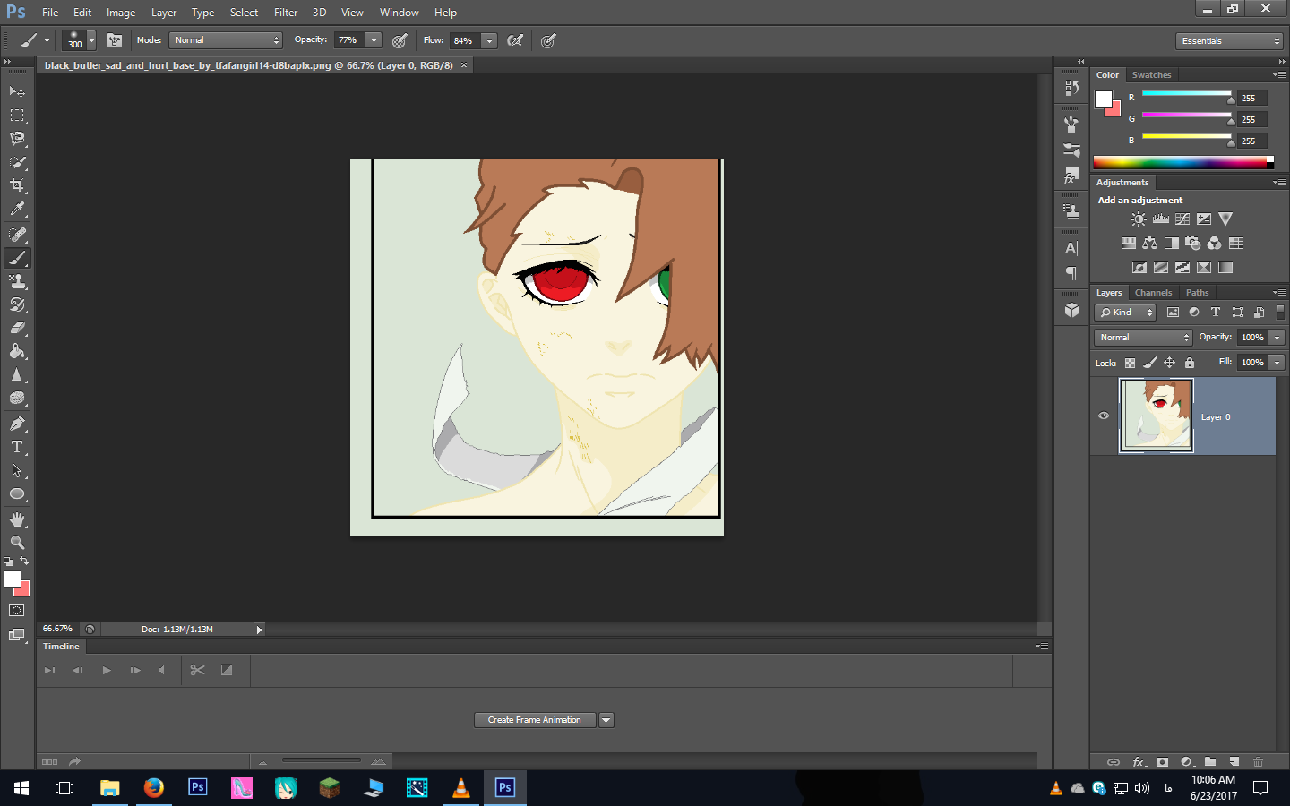Select the Rectangular Marquee tool
The image size is (1290, 806).
[17, 116]
